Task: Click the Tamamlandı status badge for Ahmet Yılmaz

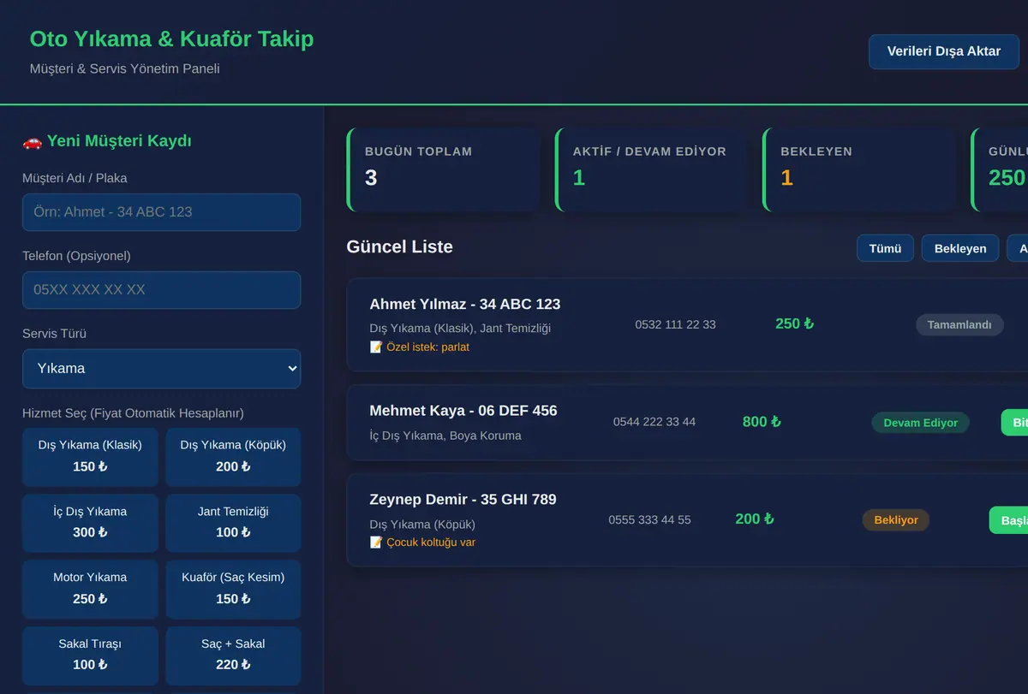Action: point(959,324)
